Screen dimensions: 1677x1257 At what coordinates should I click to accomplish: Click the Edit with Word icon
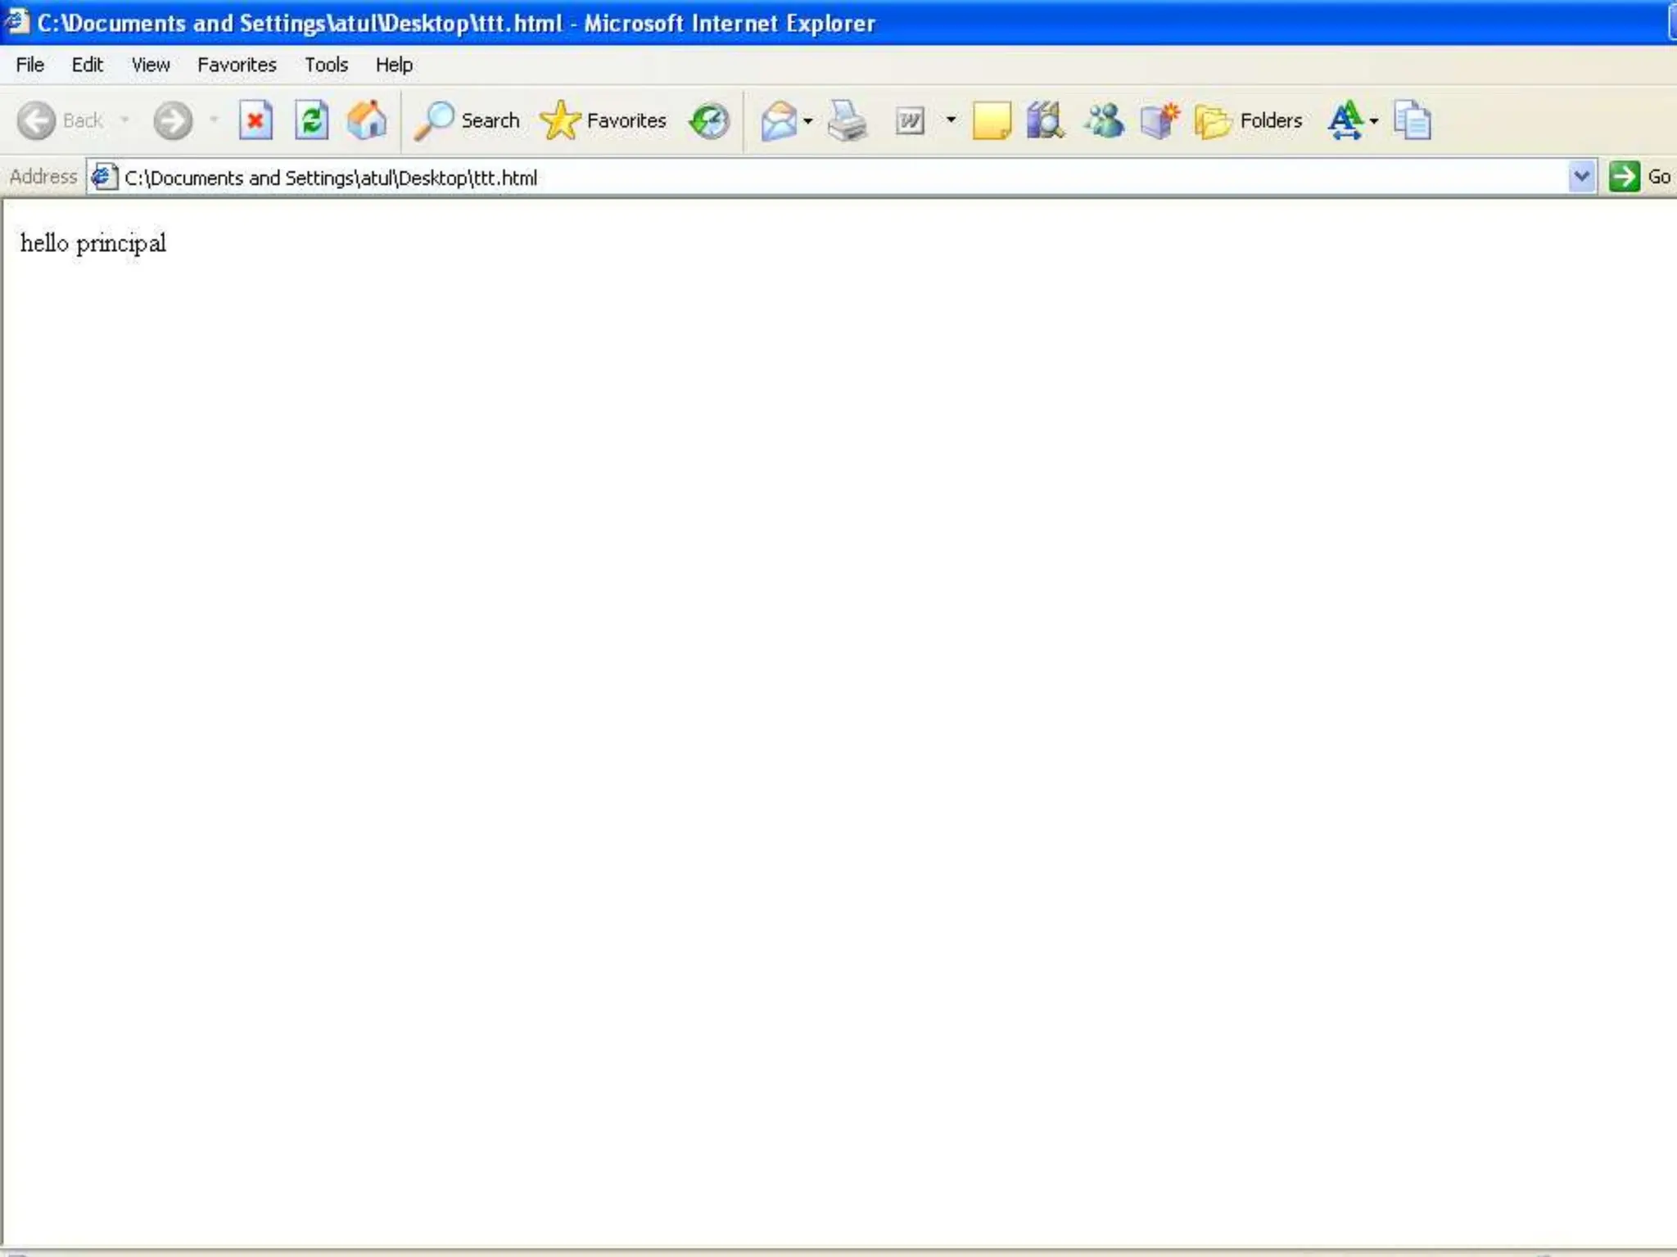tap(910, 121)
